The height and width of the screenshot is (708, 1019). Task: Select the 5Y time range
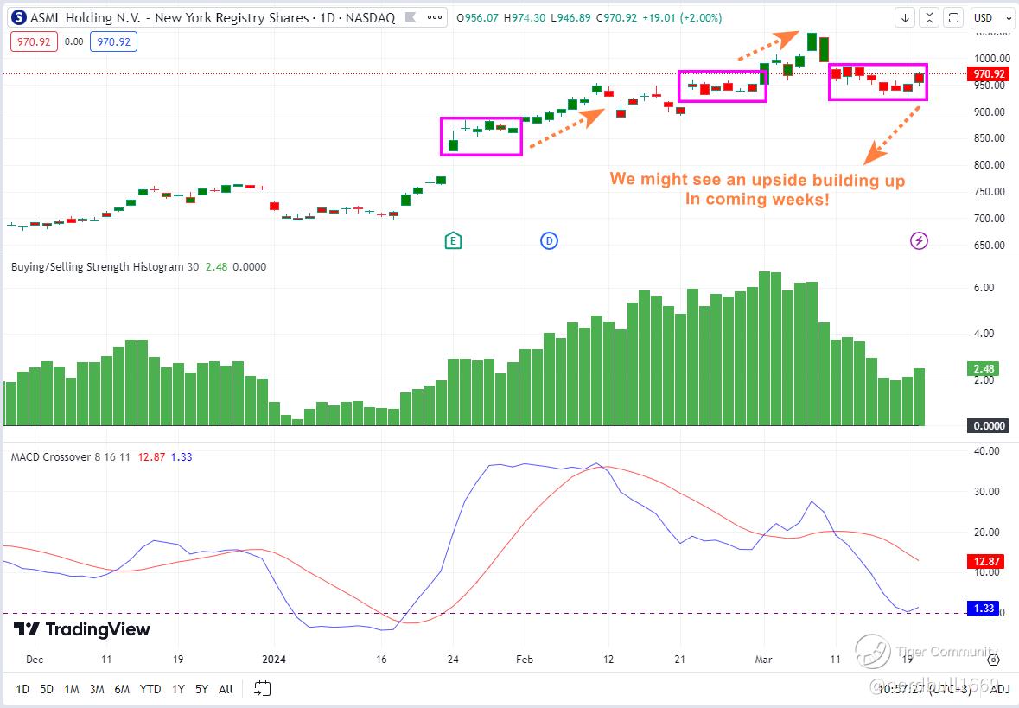tap(202, 689)
